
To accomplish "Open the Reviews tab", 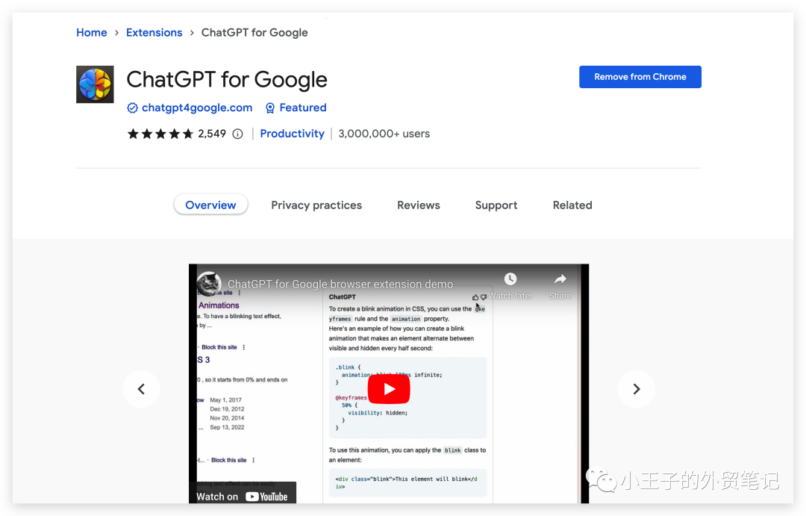I will (x=419, y=205).
